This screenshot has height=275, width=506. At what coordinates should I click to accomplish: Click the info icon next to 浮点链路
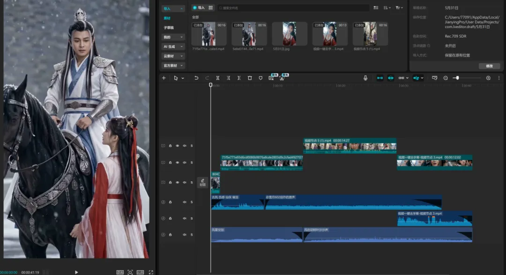[x=429, y=46]
